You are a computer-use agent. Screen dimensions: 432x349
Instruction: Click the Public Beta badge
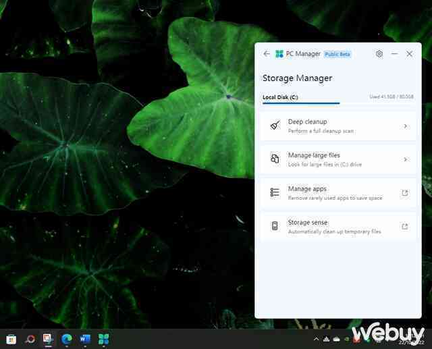tap(337, 54)
